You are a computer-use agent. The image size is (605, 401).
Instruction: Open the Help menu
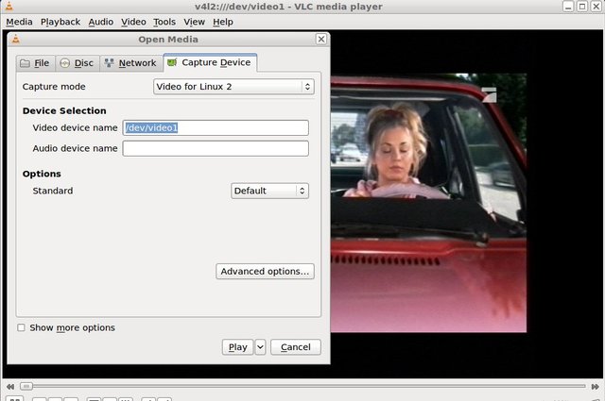click(x=223, y=22)
